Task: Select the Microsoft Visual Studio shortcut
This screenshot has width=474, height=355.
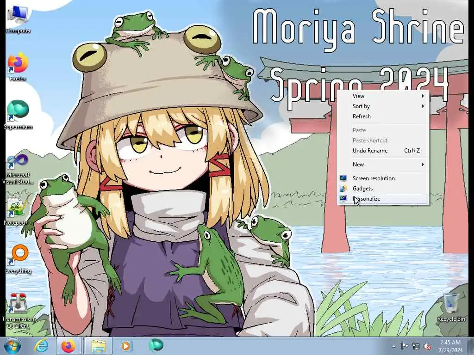Action: coord(18,169)
